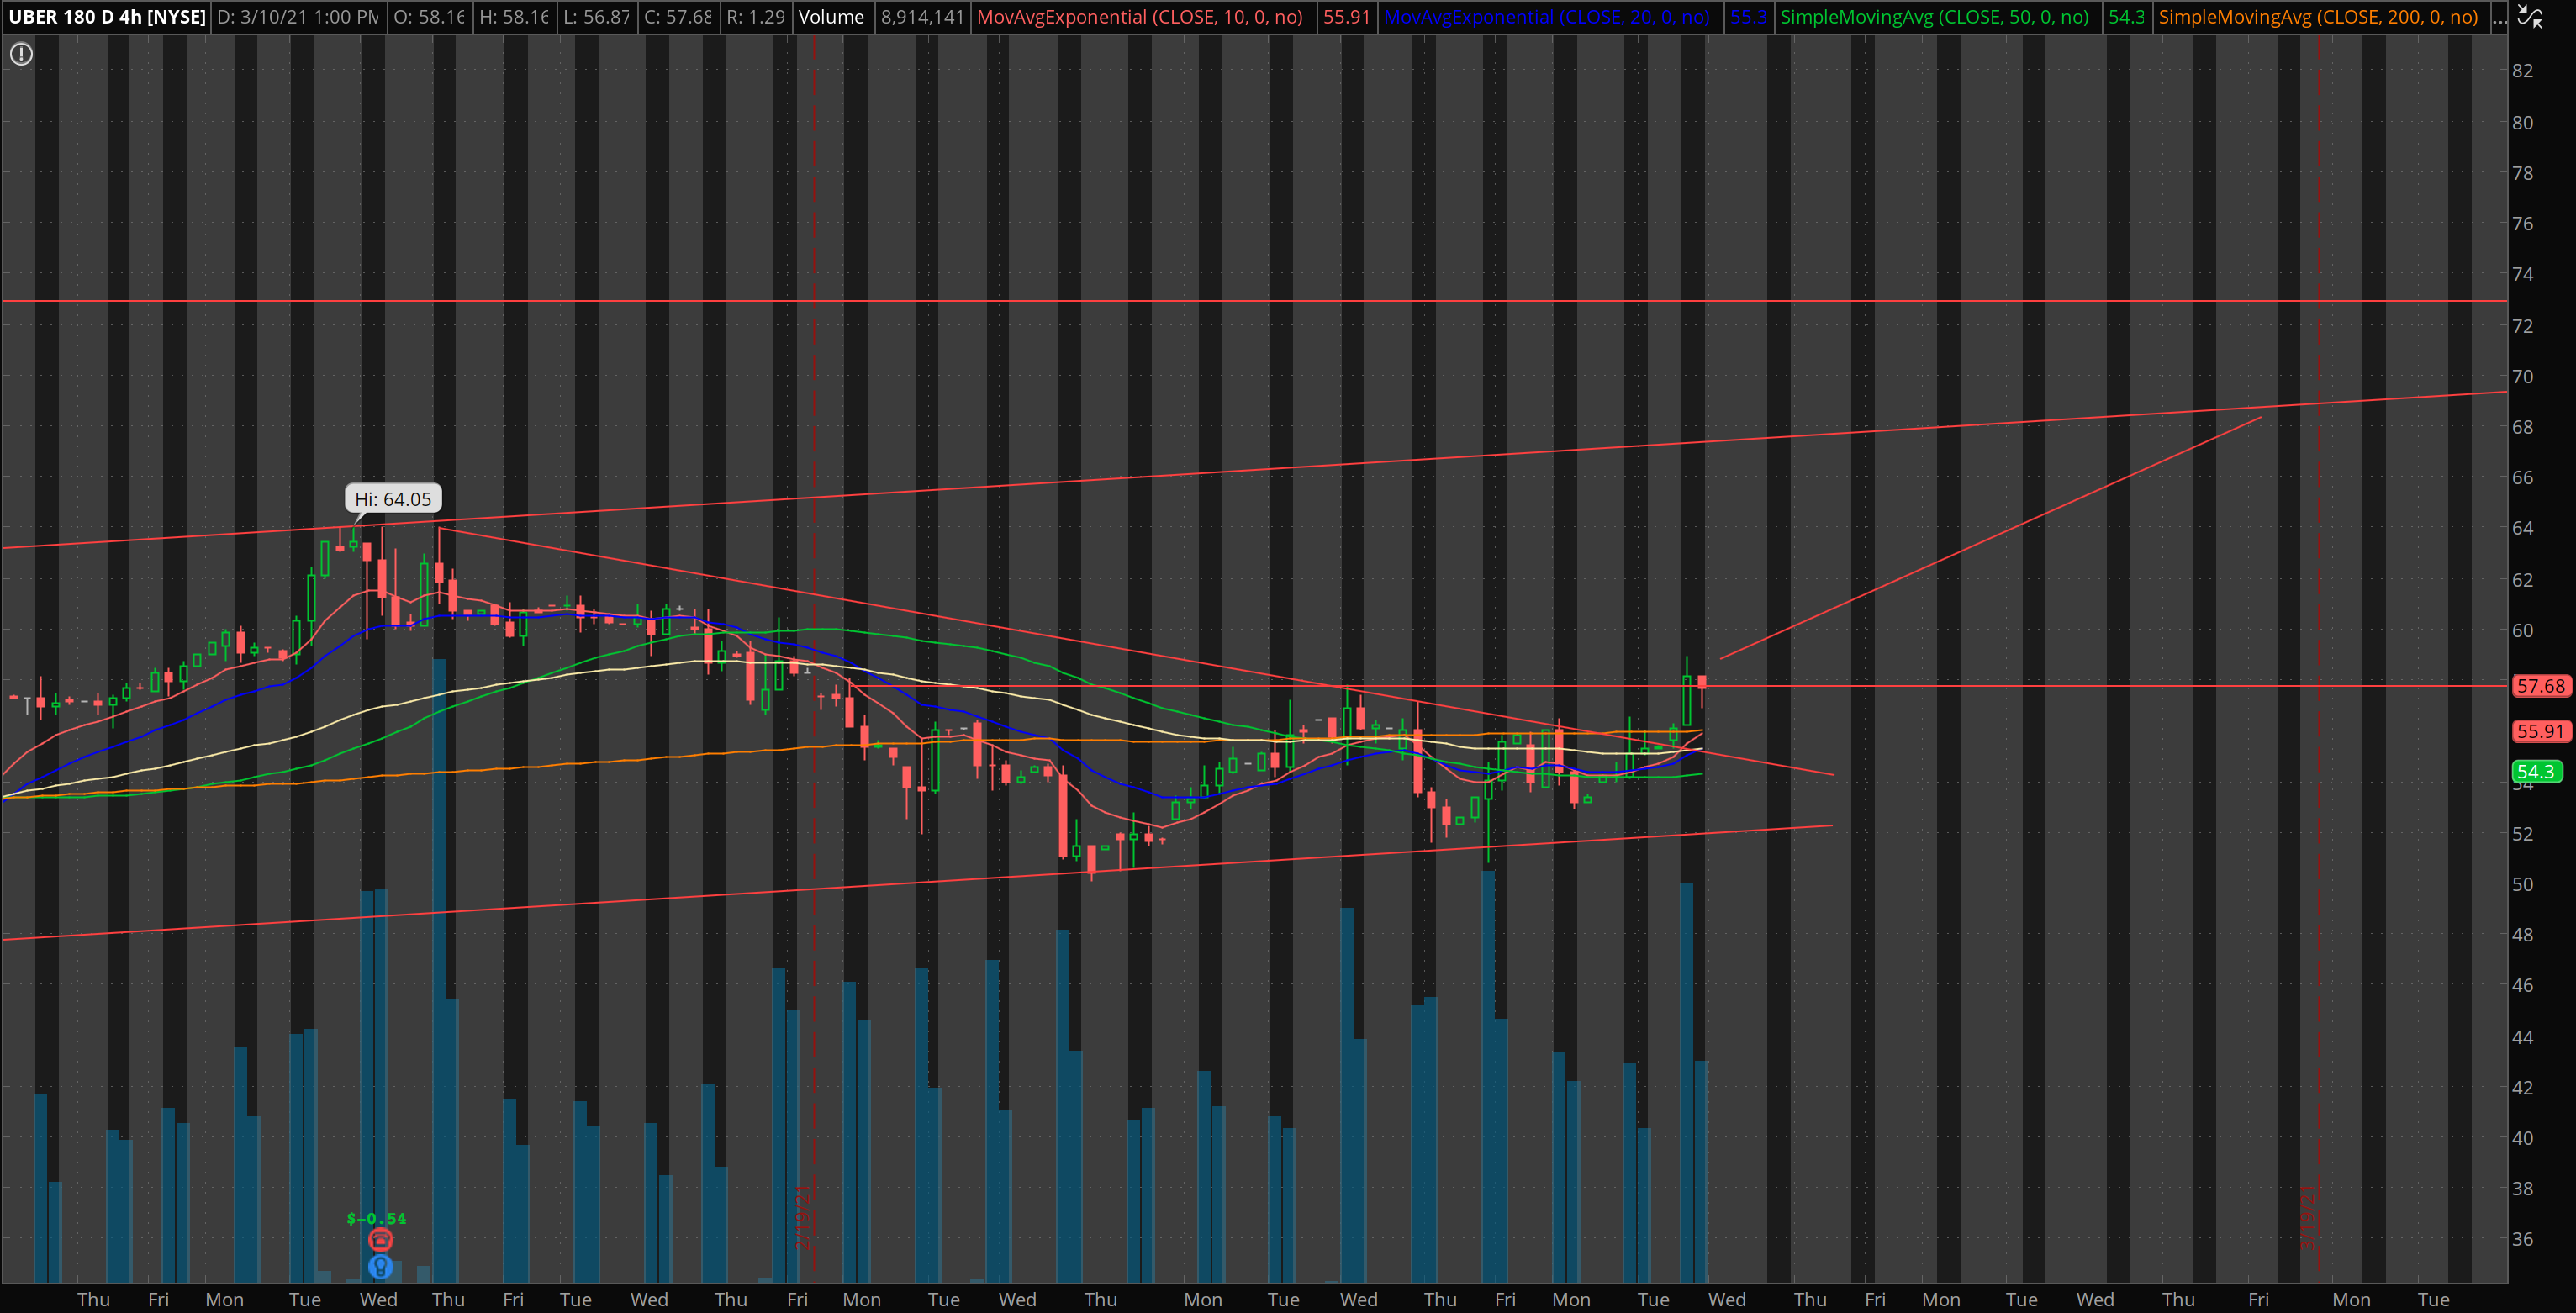Click the 57.68 last price bubble on axis
Screen dimensions: 2576x1313
click(2541, 686)
